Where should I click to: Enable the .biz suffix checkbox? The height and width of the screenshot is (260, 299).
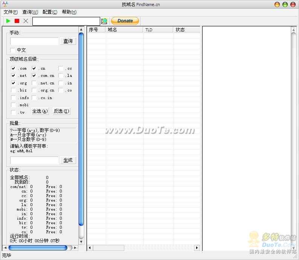click(13, 90)
